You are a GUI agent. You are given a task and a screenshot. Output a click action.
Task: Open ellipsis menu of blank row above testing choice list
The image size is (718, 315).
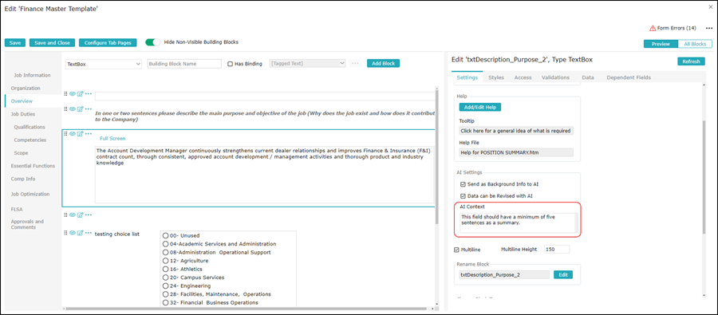click(89, 215)
